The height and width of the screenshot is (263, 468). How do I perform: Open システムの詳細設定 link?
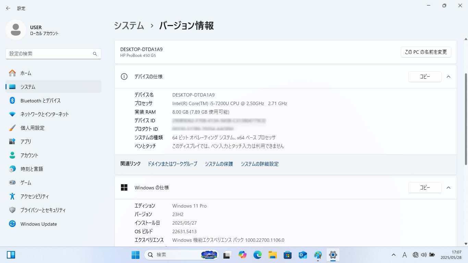[260, 164]
